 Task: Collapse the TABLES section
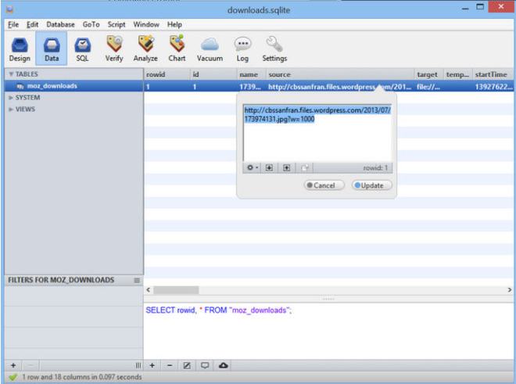11,74
